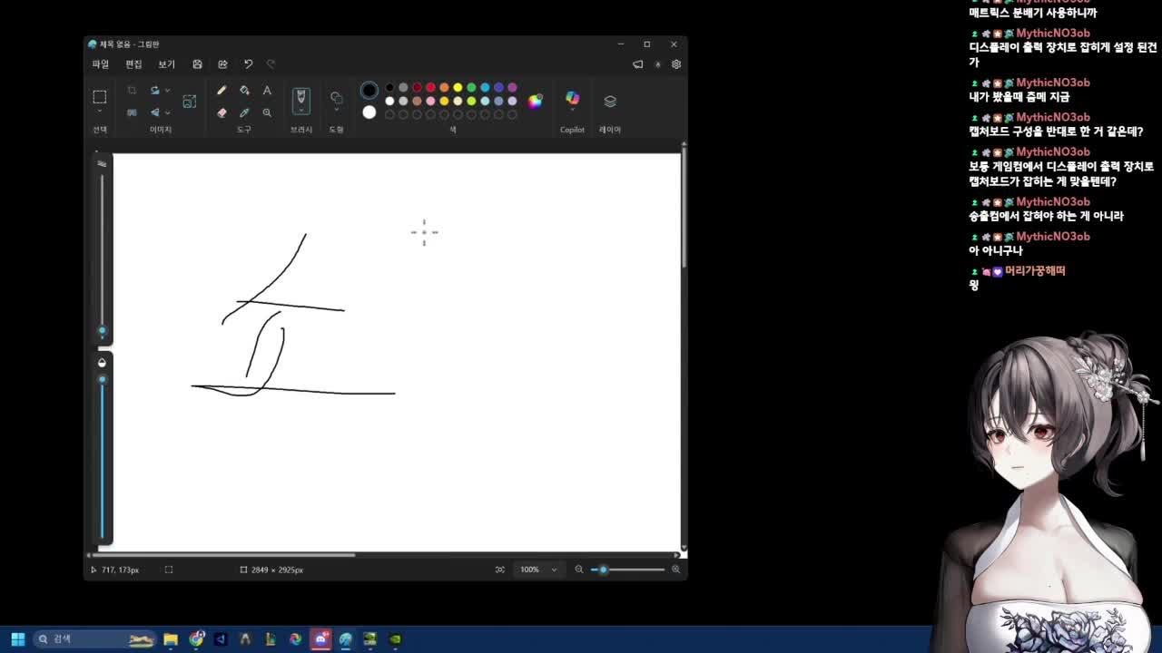Choose the Text tool

pyautogui.click(x=267, y=90)
